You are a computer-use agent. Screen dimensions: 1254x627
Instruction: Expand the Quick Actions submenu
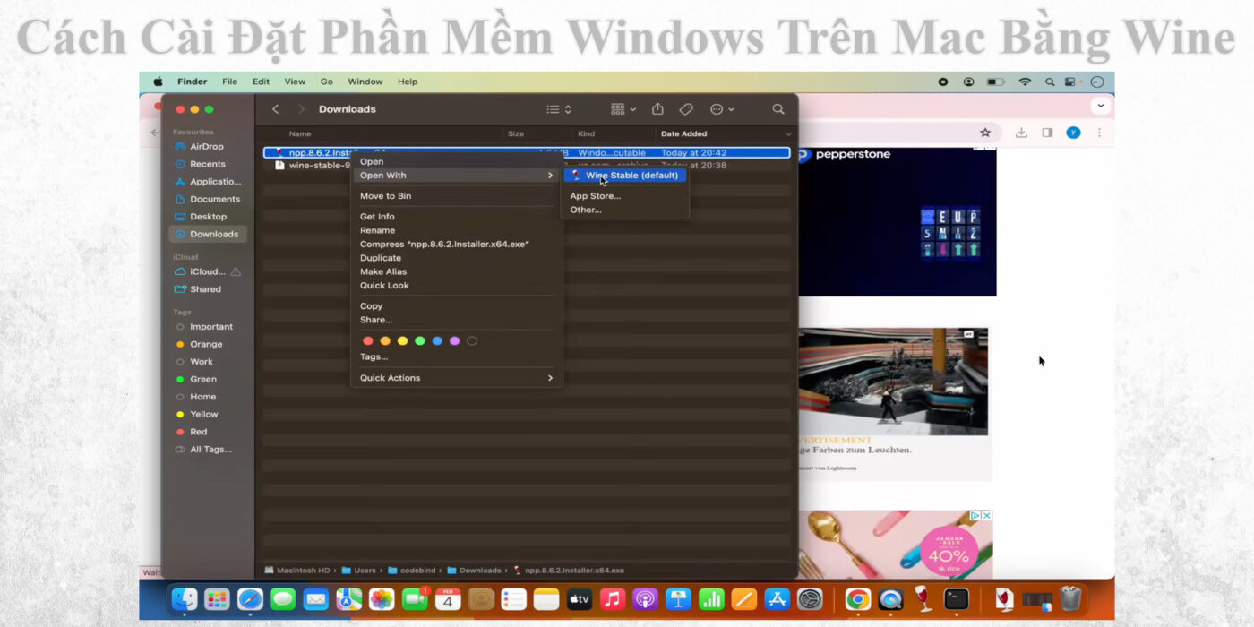tap(456, 378)
